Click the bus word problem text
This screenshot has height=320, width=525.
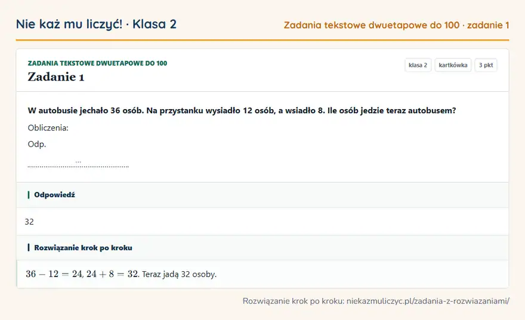(242, 111)
